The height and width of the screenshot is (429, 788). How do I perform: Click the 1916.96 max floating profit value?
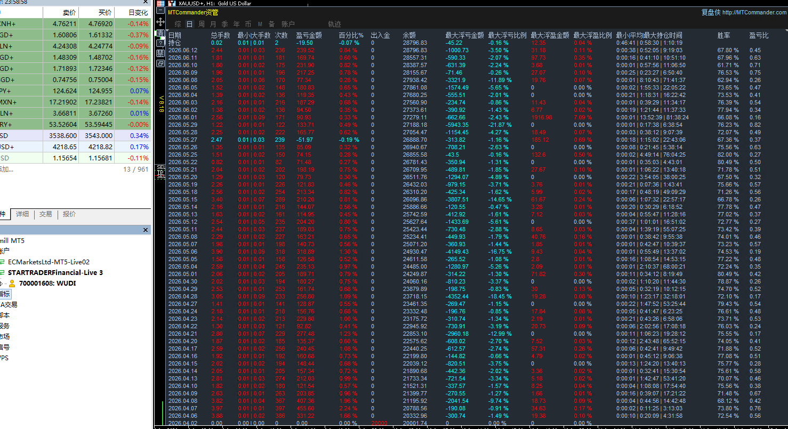[x=542, y=117]
